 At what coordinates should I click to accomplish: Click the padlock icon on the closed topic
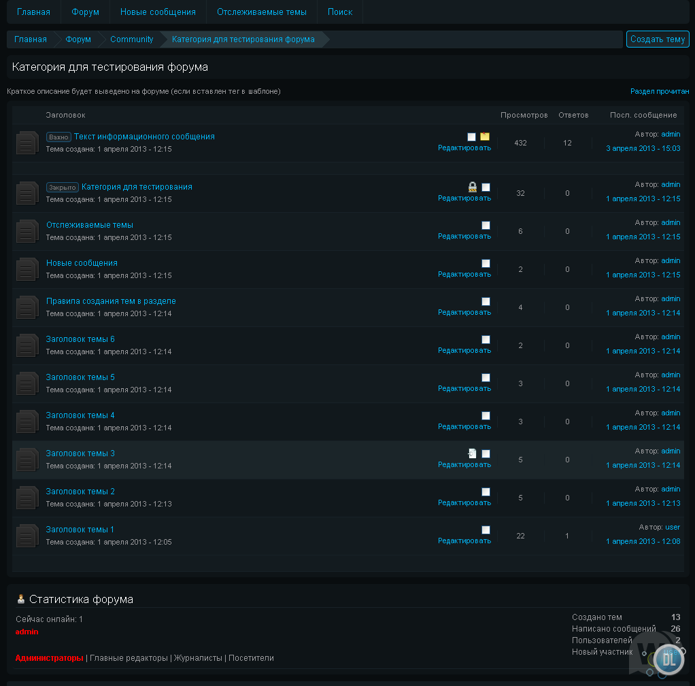(x=473, y=187)
